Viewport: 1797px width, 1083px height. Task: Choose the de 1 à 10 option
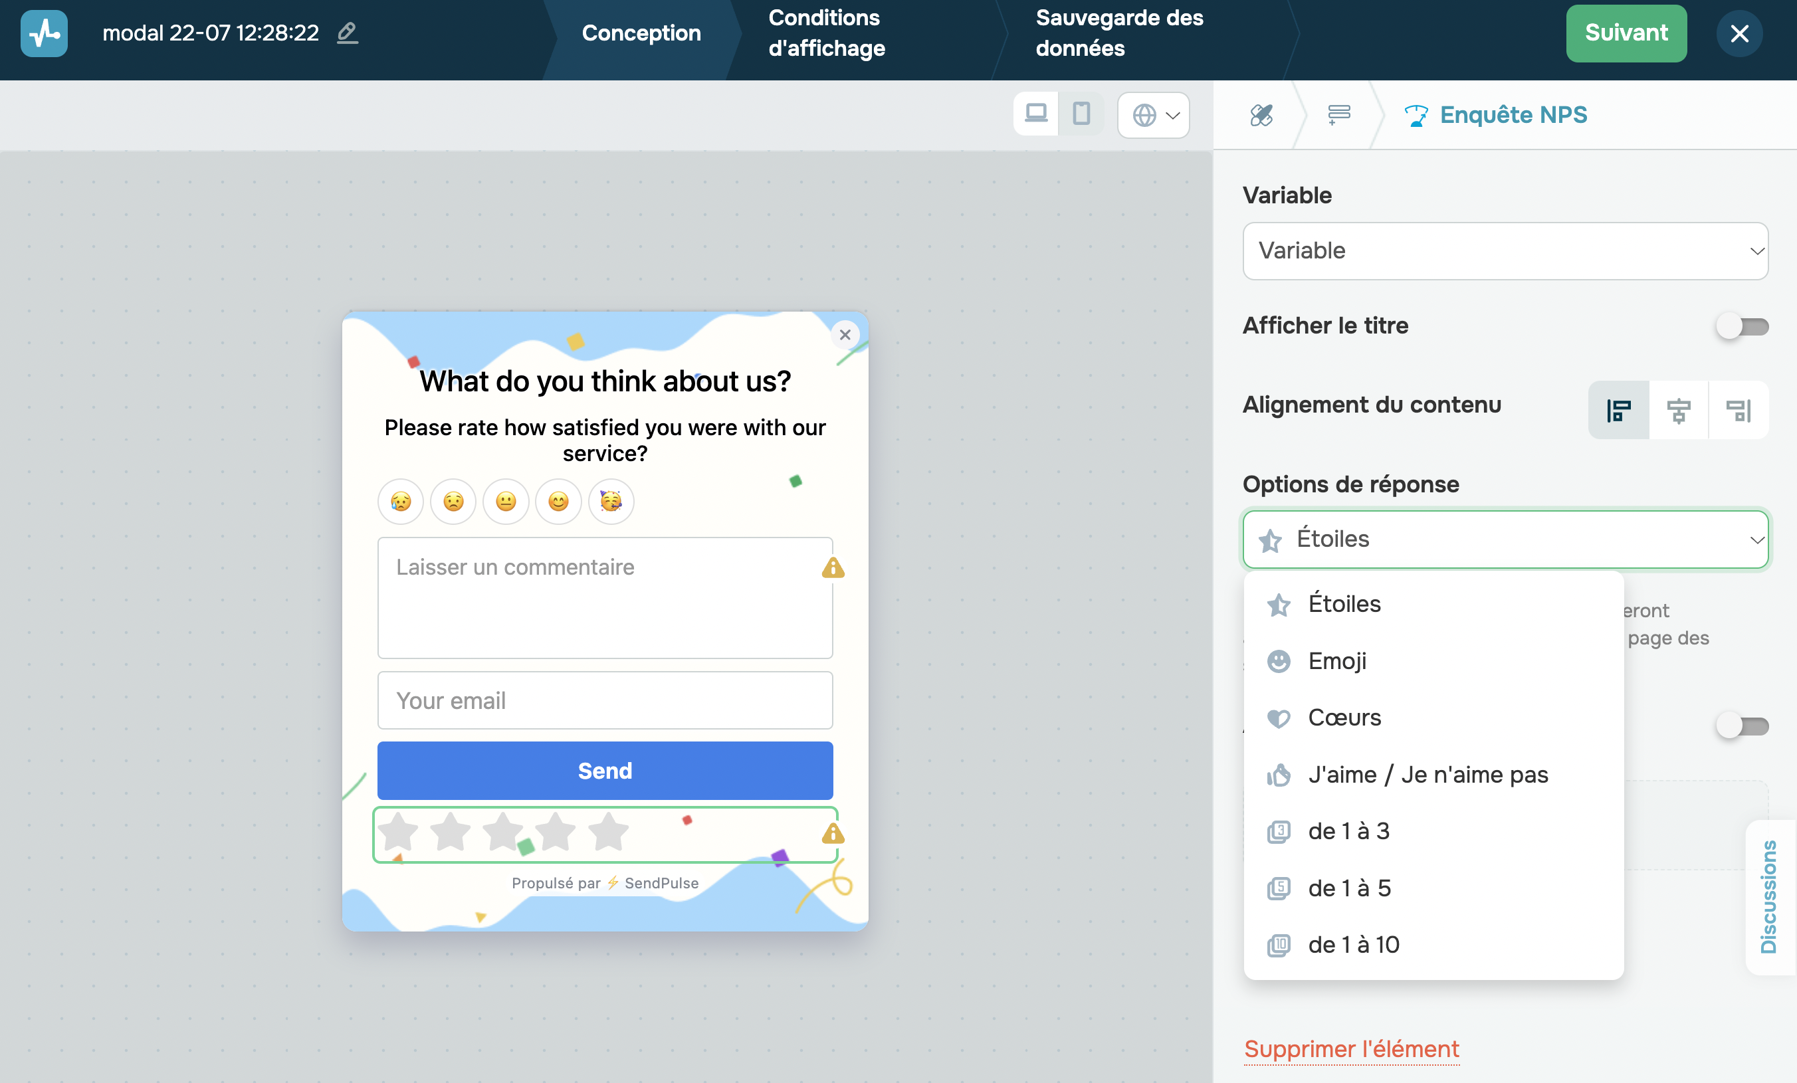pos(1353,944)
